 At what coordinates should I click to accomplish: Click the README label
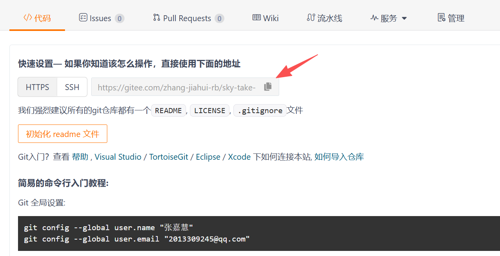pyautogui.click(x=168, y=111)
